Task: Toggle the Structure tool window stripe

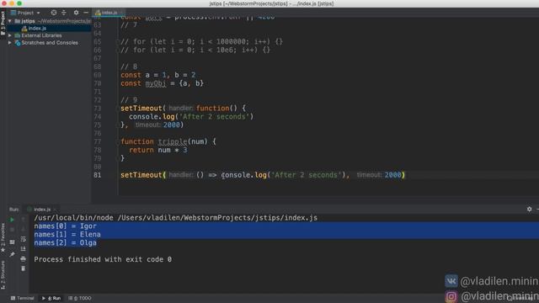Action: (x=3, y=275)
